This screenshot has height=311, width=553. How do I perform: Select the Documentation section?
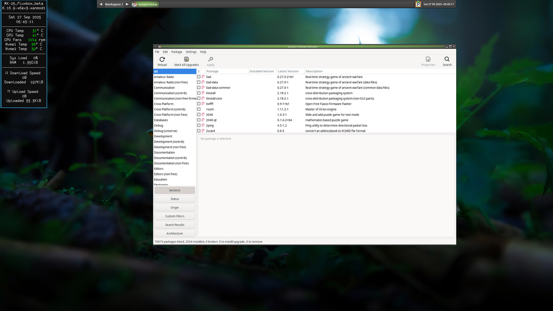click(175, 152)
